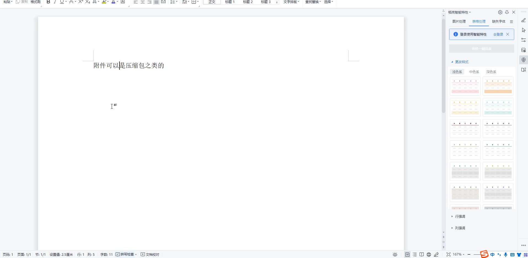Center align the paragraph
Screen dimensions: 528x258
pos(143,2)
